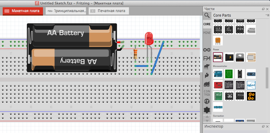This screenshot has height=133, width=270.
Task: Select the red LED on breadboard
Action: pyautogui.click(x=149, y=38)
